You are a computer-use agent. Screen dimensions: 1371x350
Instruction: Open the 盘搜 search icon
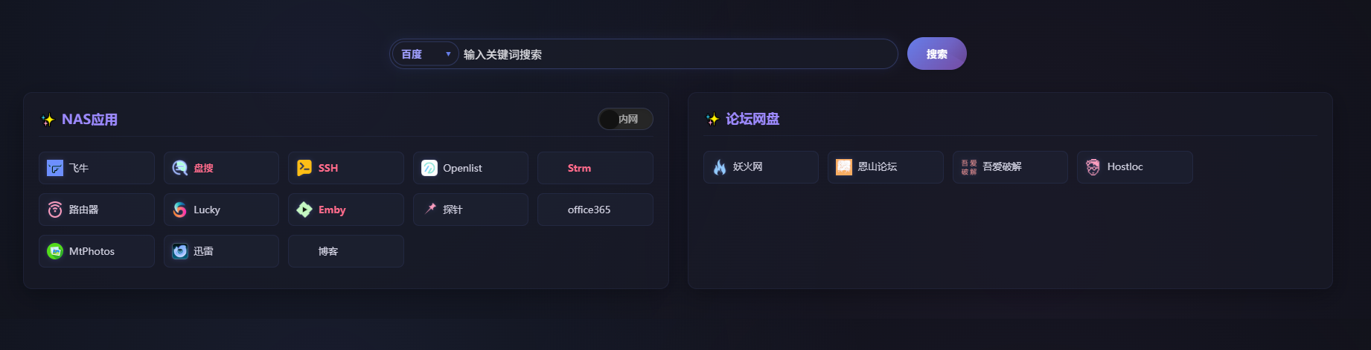179,168
